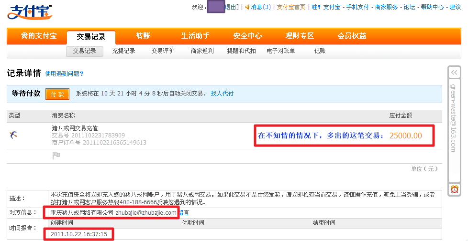Click the 应付金额 column header
The height and width of the screenshot is (241, 468).
401,115
